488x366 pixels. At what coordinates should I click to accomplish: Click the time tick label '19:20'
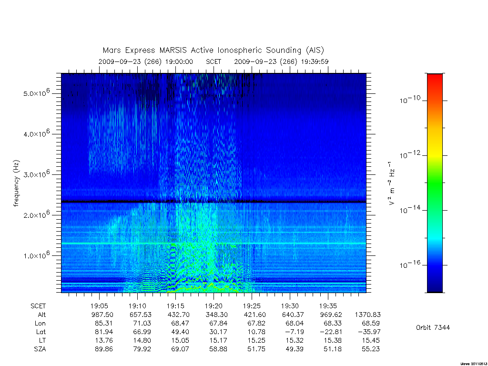coord(213,306)
